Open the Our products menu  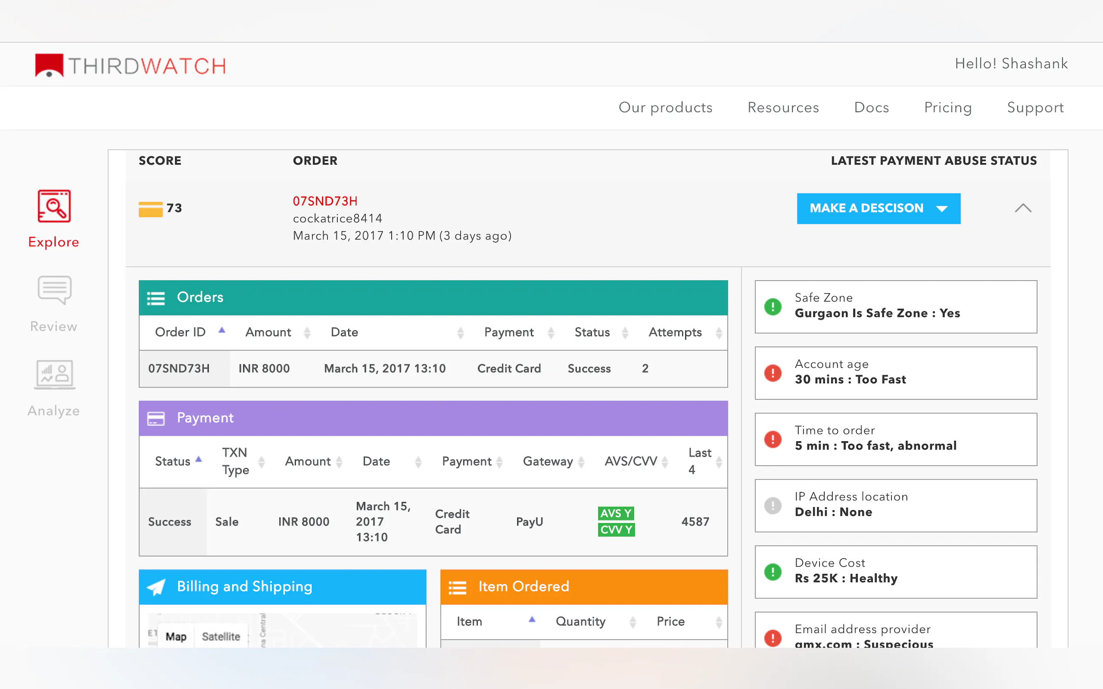point(665,108)
